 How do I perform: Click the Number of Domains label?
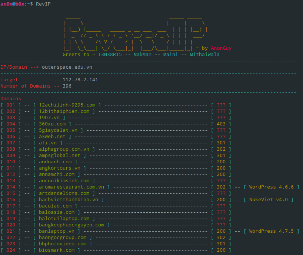coord(26,86)
